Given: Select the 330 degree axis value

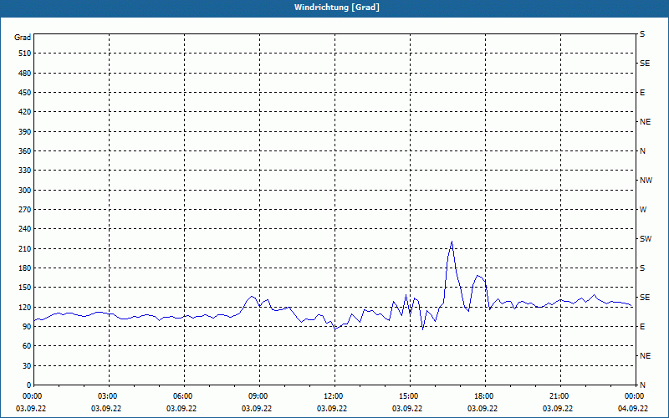Looking at the screenshot, I should tap(25, 171).
